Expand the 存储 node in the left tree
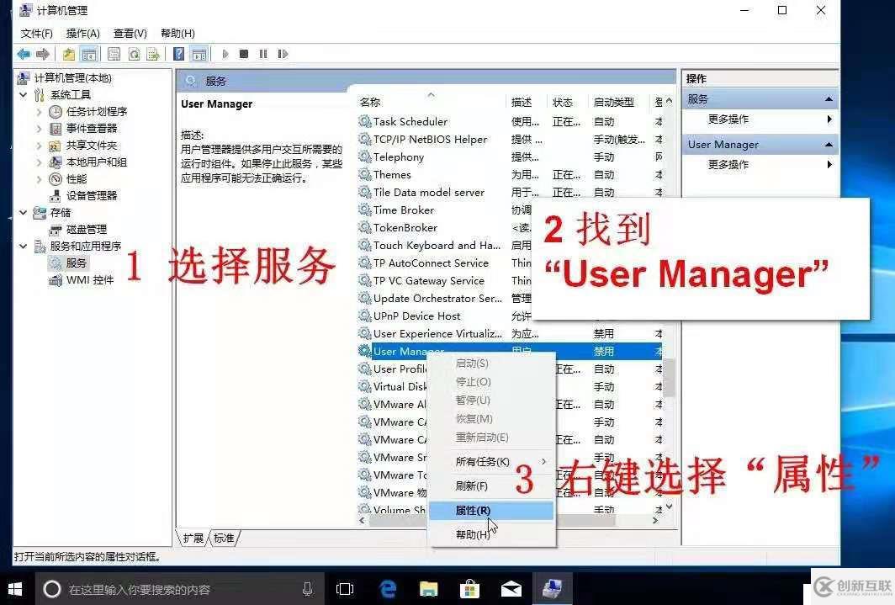This screenshot has width=895, height=605. pyautogui.click(x=24, y=212)
